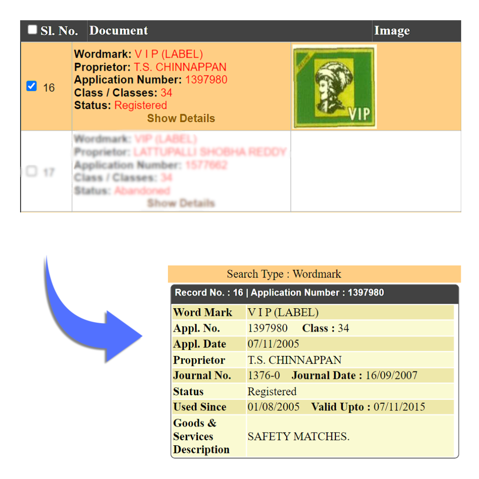Viewport: 479px width, 479px height.
Task: Click proprietor name T.S. CHINNAPPAN in row 16
Action: (180, 67)
